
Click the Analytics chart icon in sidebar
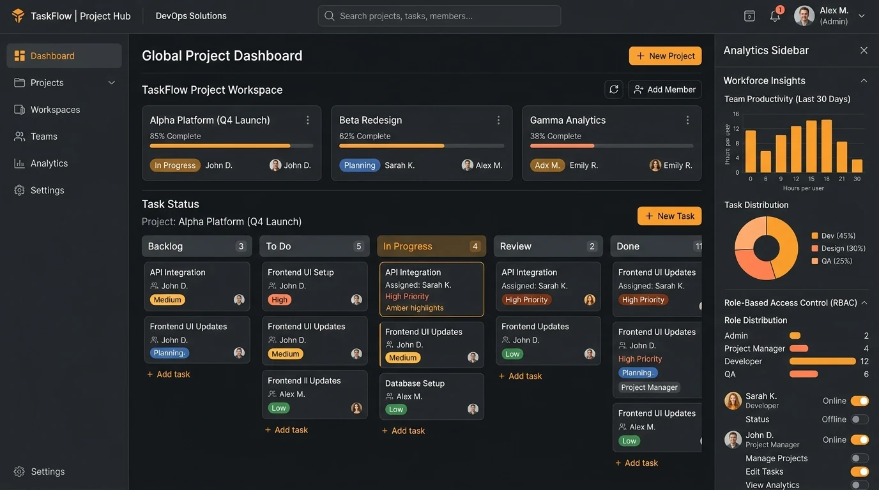19,163
